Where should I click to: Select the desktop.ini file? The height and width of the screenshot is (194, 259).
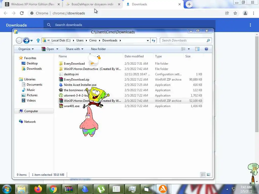[71, 74]
